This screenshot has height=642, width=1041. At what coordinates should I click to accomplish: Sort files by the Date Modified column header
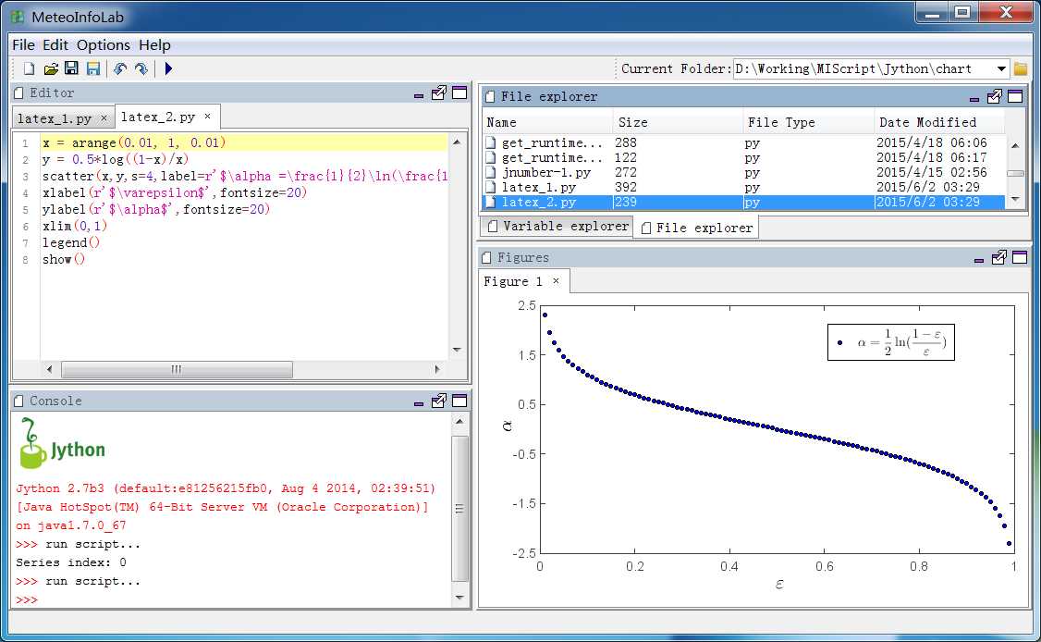tap(927, 122)
